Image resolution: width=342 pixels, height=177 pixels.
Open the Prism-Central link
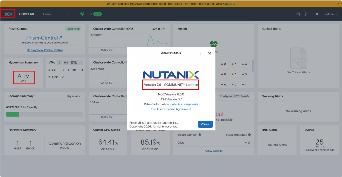pyautogui.click(x=42, y=38)
